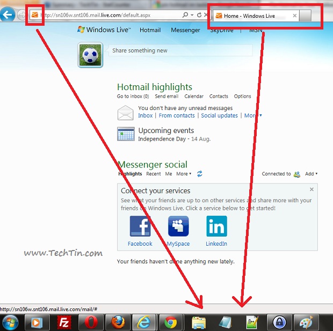
Task: Open the LinkedIn text link
Action: click(x=216, y=244)
